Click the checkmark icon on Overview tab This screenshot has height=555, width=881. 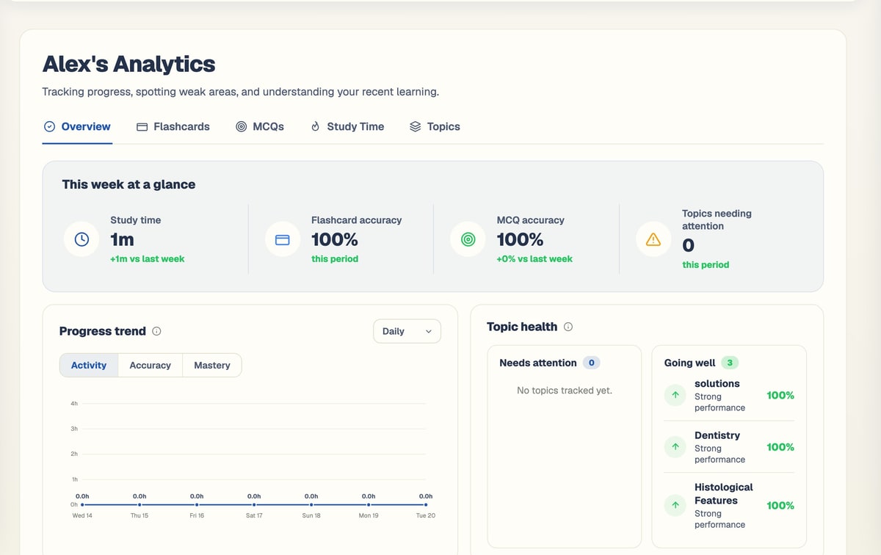[x=49, y=126]
